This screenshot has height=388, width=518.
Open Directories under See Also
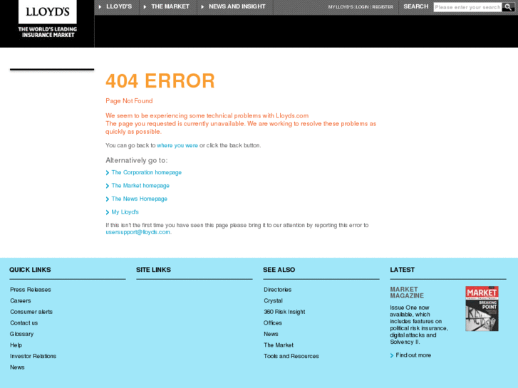tap(277, 290)
